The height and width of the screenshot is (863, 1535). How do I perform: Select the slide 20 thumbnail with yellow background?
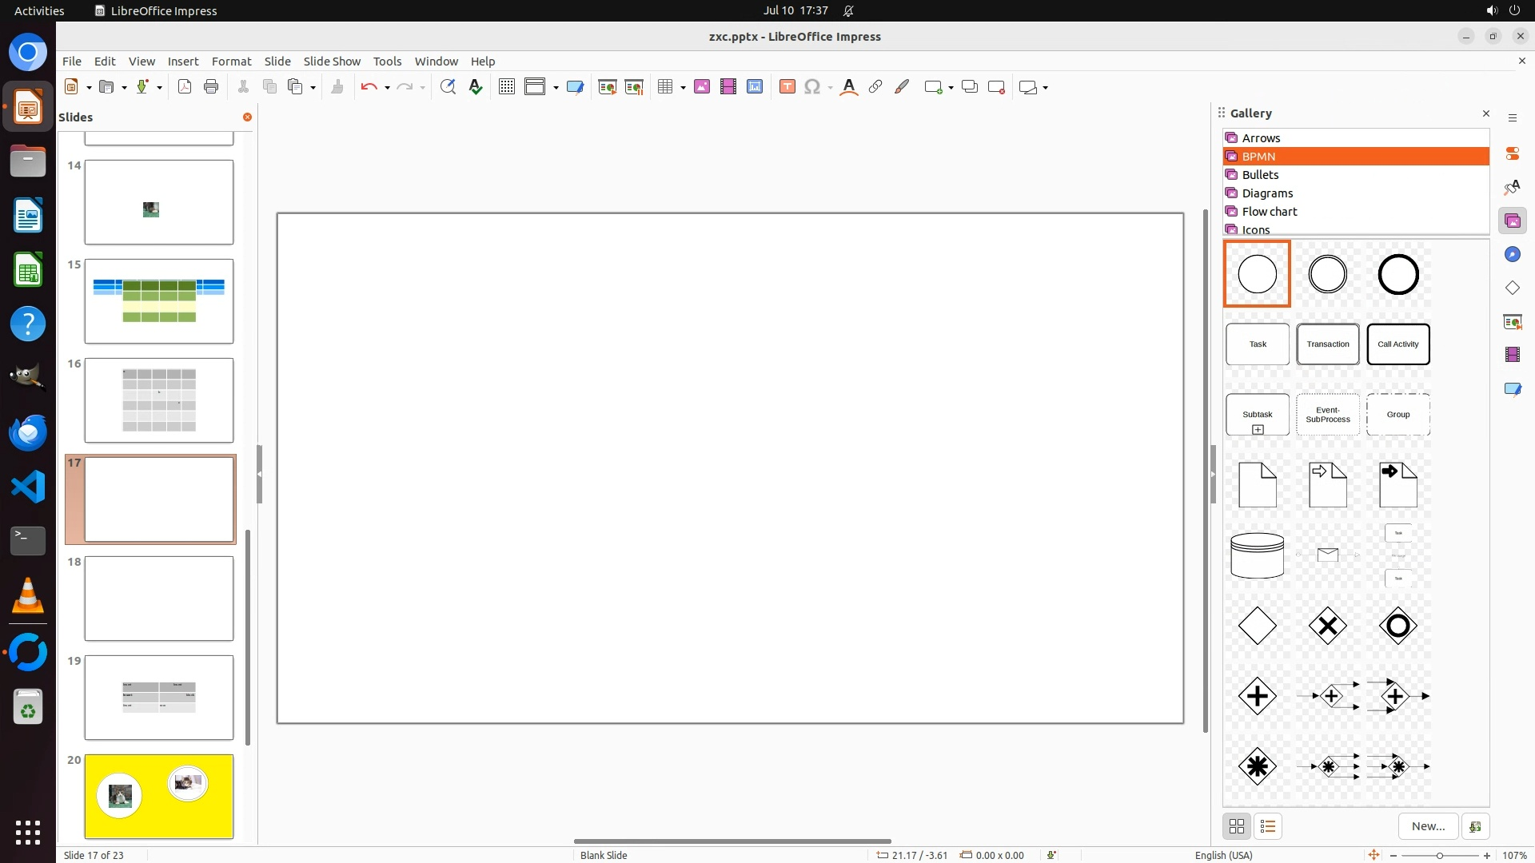159,797
